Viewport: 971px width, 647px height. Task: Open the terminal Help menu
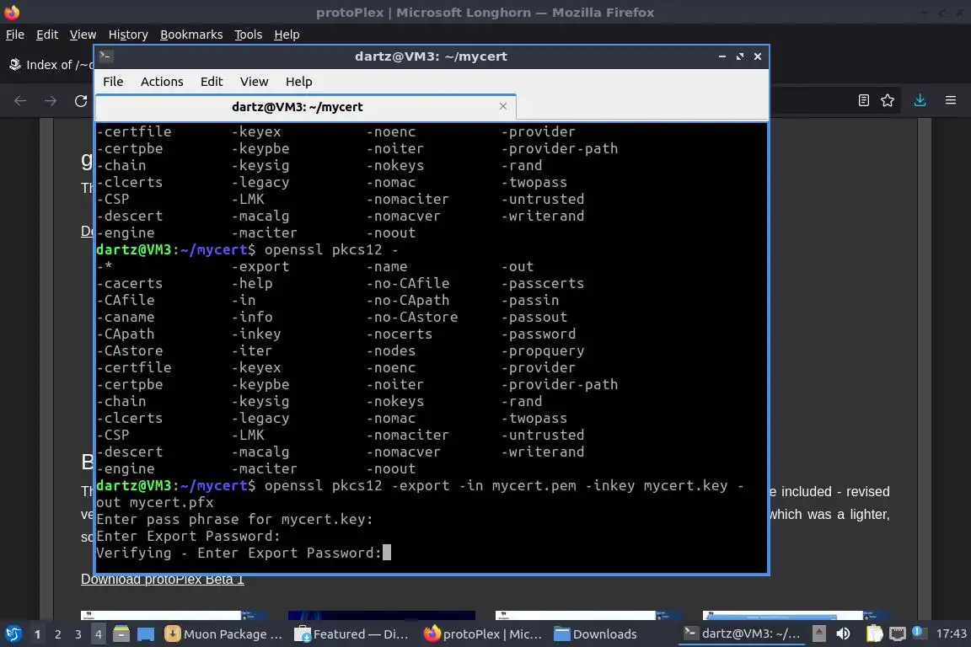(298, 82)
